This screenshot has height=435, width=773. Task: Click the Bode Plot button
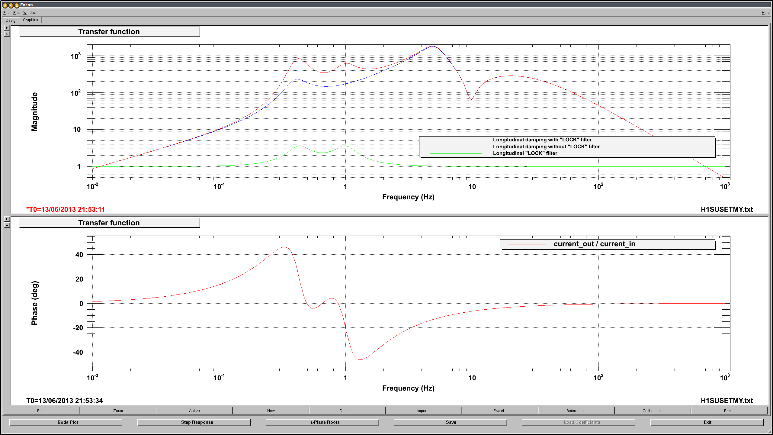coord(66,422)
